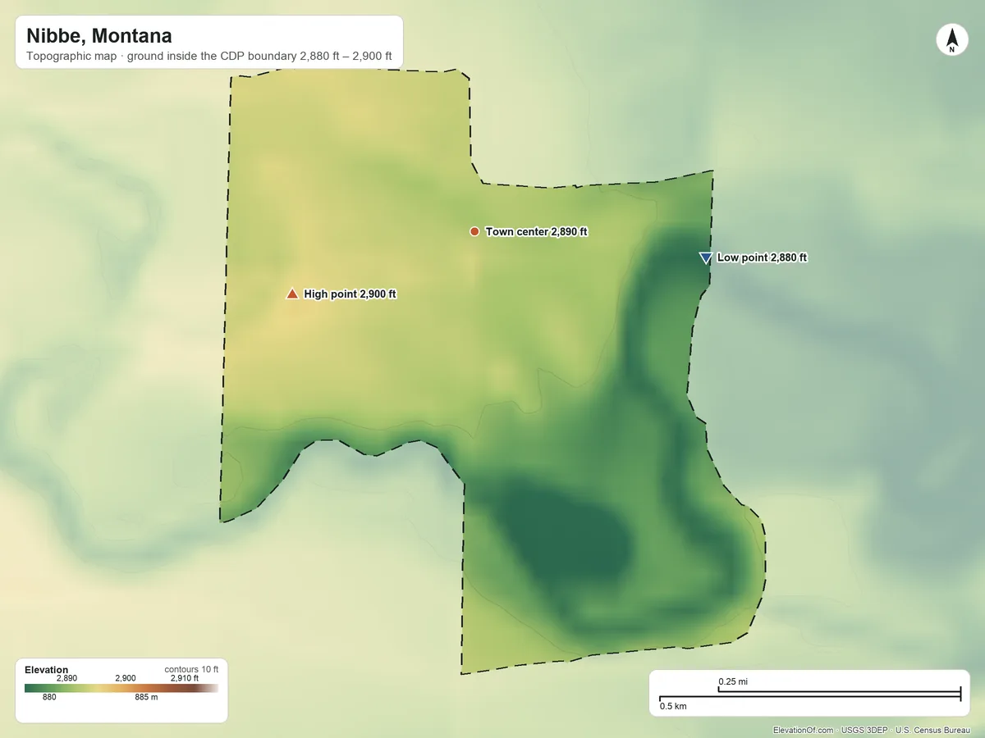985x738 pixels.
Task: Click the '0.5 km' scale bar label
Action: point(673,706)
